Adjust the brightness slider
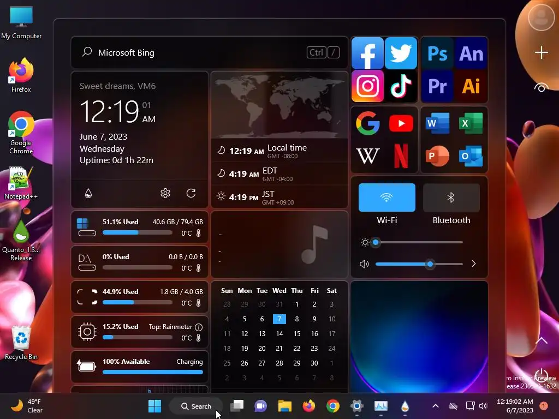This screenshot has height=419, width=559. click(419, 242)
